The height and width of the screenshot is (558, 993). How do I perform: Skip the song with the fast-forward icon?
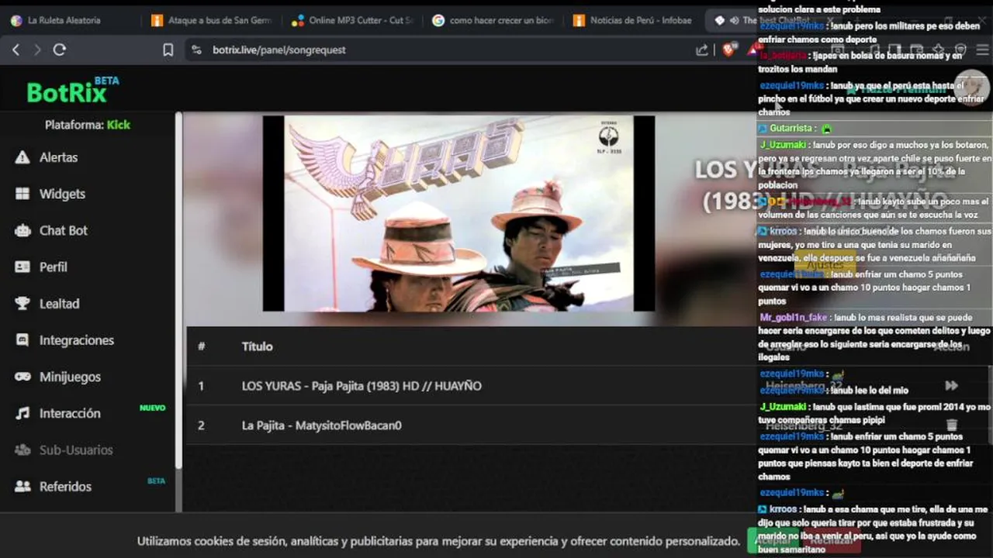(x=951, y=386)
